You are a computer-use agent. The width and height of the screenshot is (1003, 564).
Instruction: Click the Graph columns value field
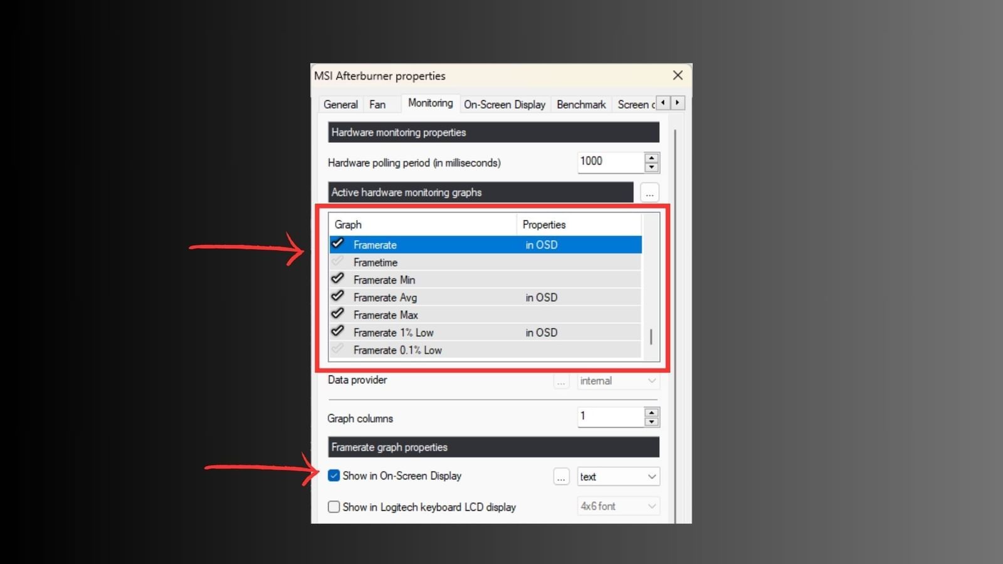(x=609, y=416)
